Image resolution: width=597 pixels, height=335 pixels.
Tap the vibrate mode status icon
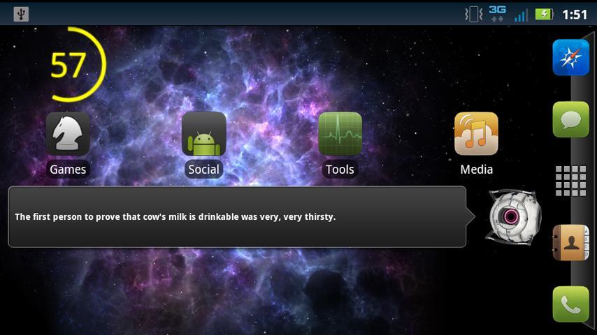[x=474, y=14]
